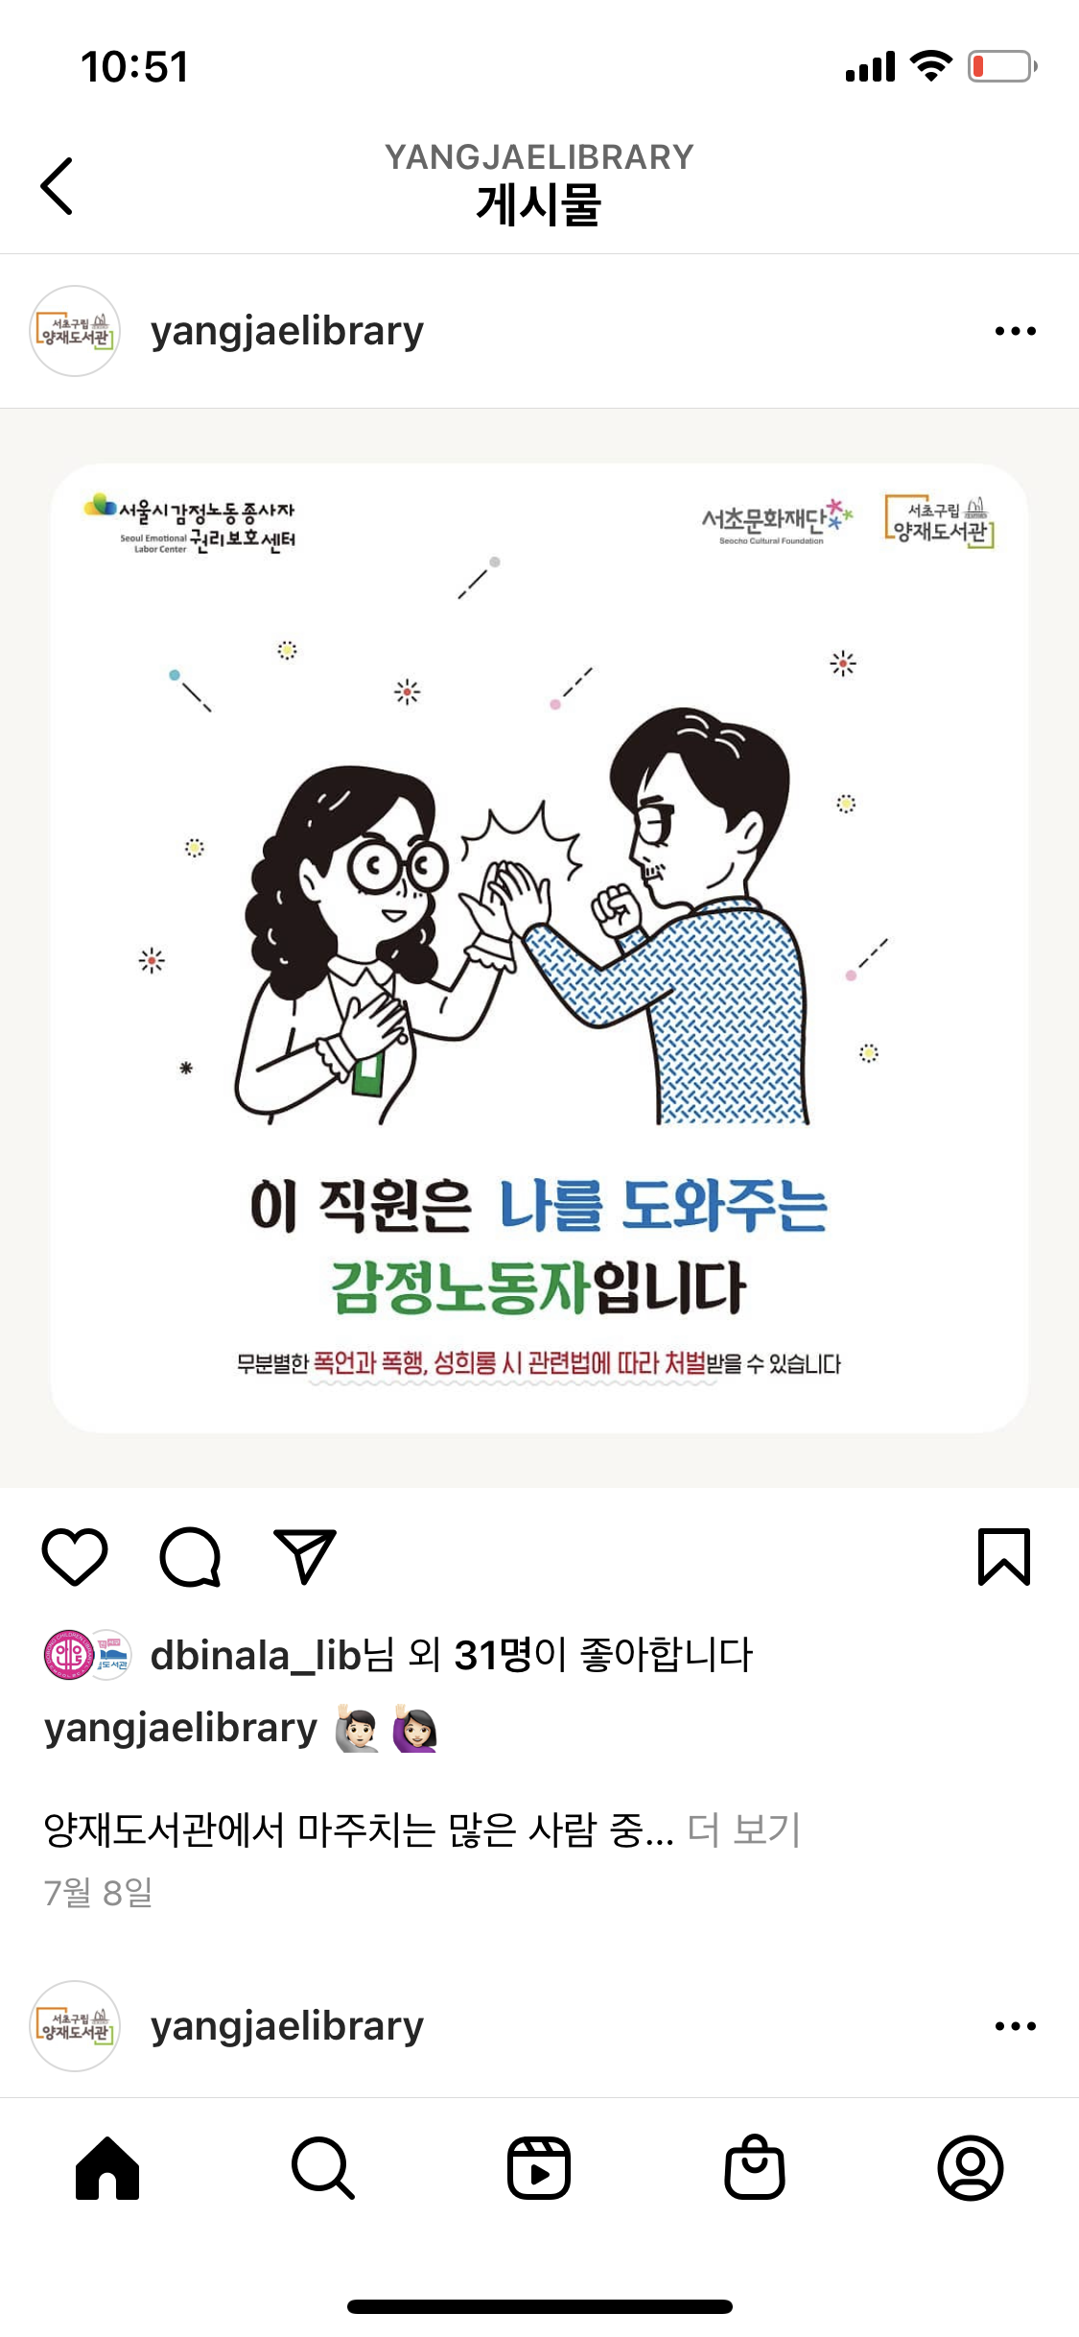Open second post's yangjaelibrary avatar
Viewport: 1079px width, 2337px height.
pyautogui.click(x=75, y=2026)
